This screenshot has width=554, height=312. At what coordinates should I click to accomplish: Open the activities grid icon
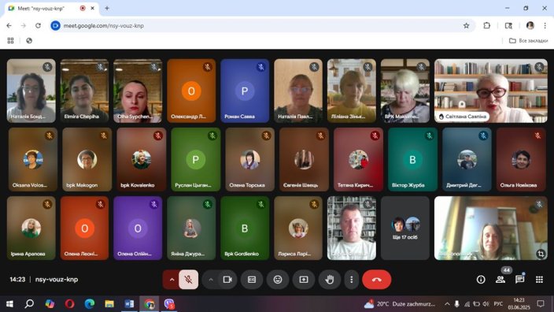[539, 280]
